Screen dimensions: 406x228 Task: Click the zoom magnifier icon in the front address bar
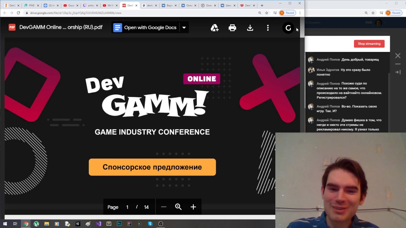coord(260,13)
